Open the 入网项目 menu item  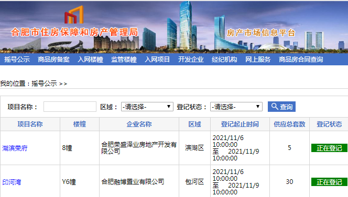[157, 60]
